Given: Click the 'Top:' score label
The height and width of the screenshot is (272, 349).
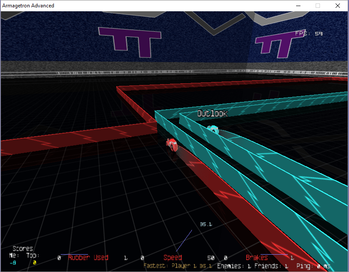Looking at the screenshot, I should pyautogui.click(x=33, y=256).
